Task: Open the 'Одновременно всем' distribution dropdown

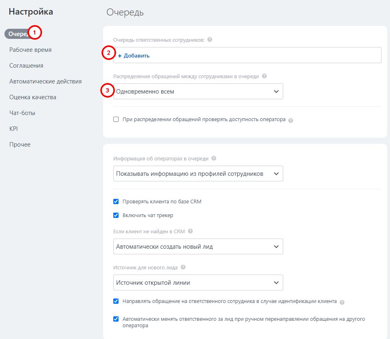Action: [198, 91]
